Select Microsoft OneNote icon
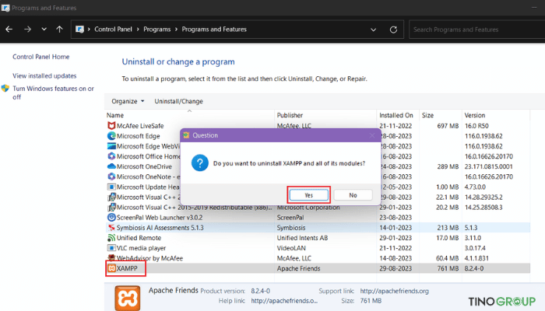545x311 pixels. [111, 176]
